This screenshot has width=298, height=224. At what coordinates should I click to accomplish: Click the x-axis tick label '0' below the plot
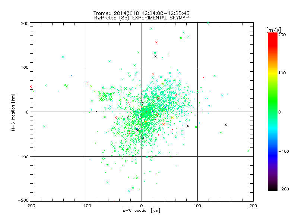142,206
